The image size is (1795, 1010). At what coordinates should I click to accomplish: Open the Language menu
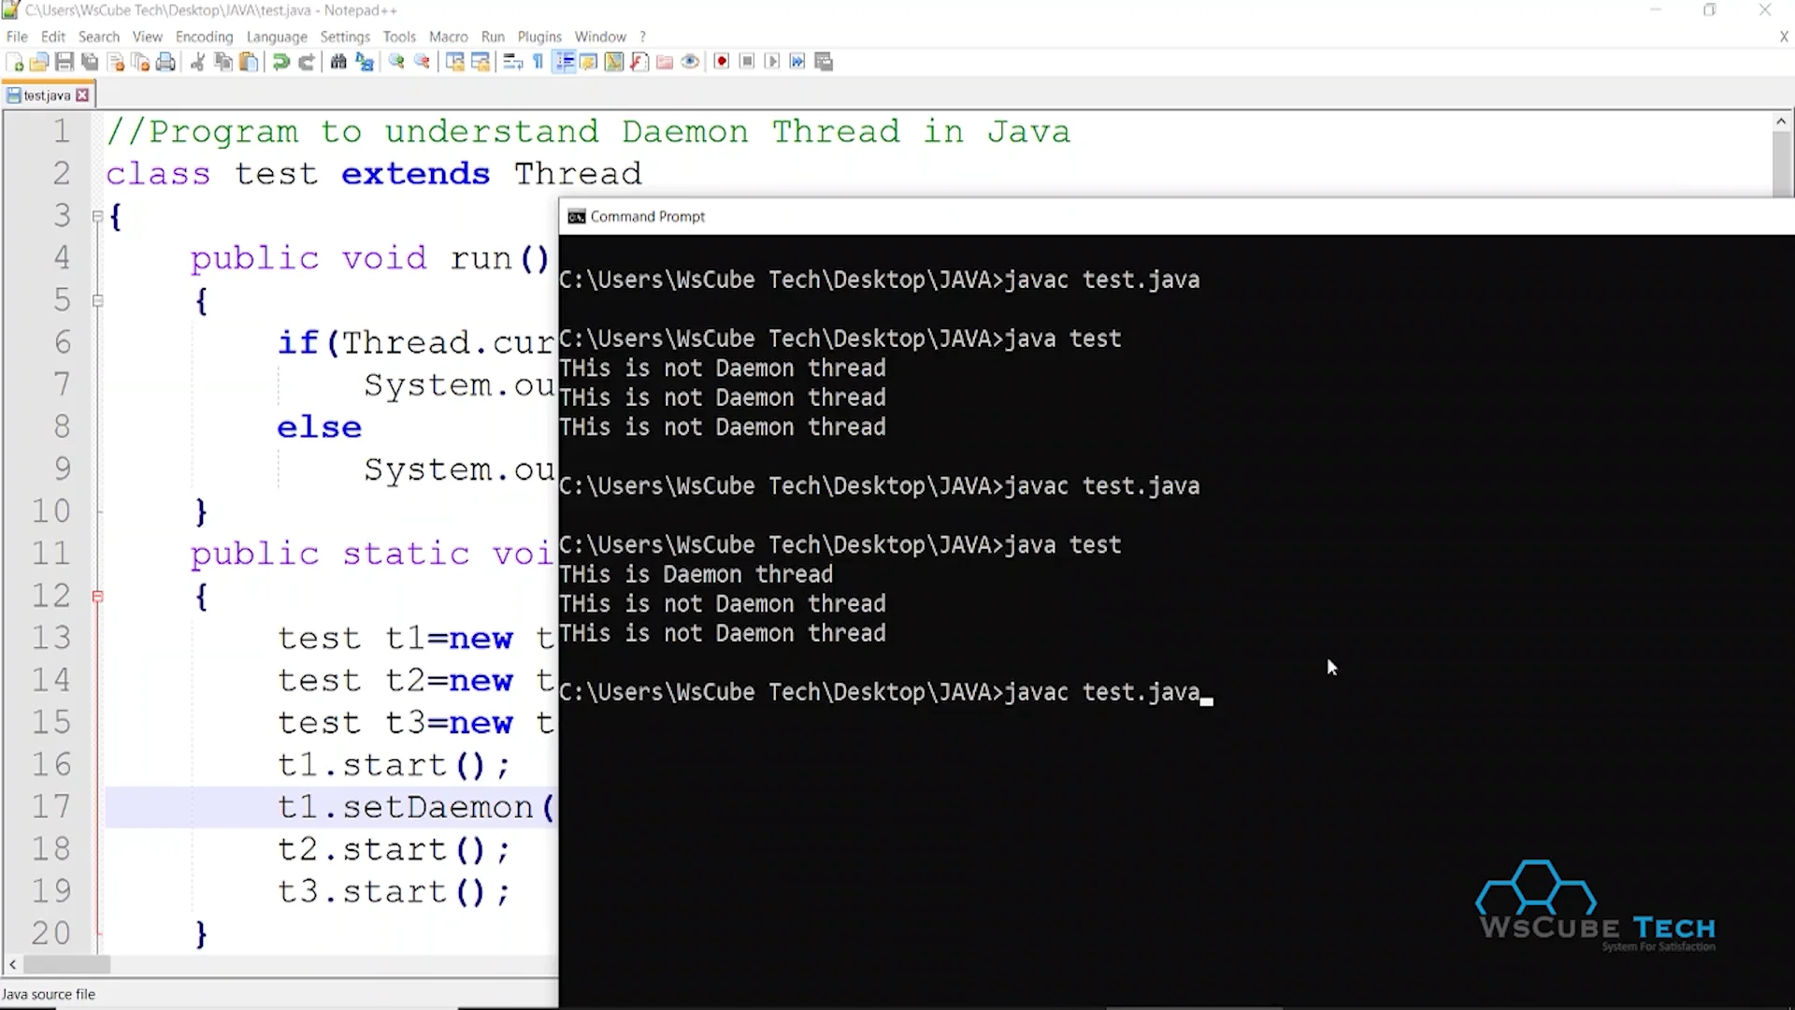(277, 36)
